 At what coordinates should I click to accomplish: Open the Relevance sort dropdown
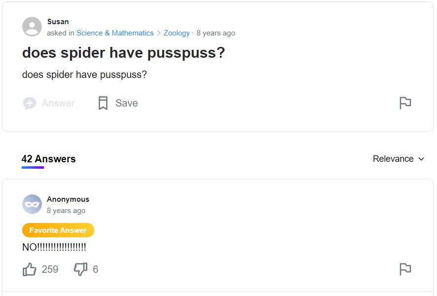coord(393,159)
